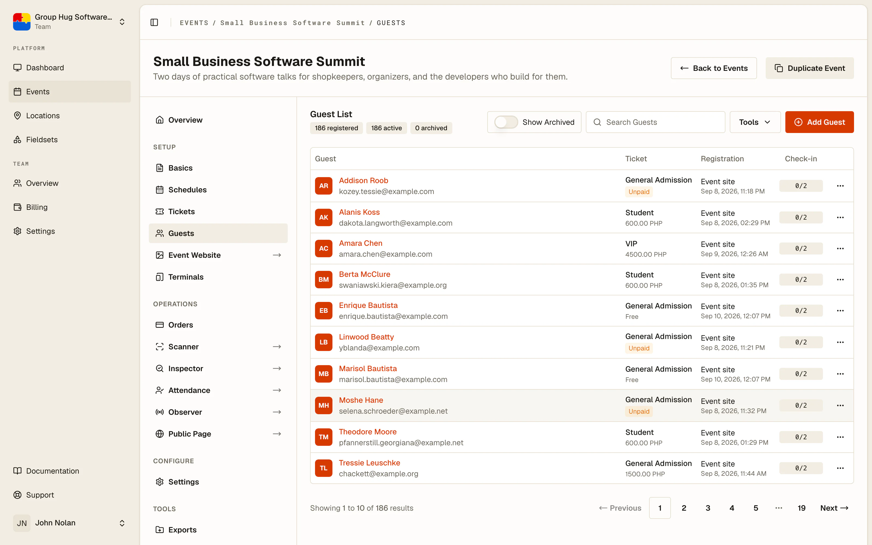This screenshot has width=872, height=545.
Task: Open row actions for Amara Chen
Action: pyautogui.click(x=840, y=248)
